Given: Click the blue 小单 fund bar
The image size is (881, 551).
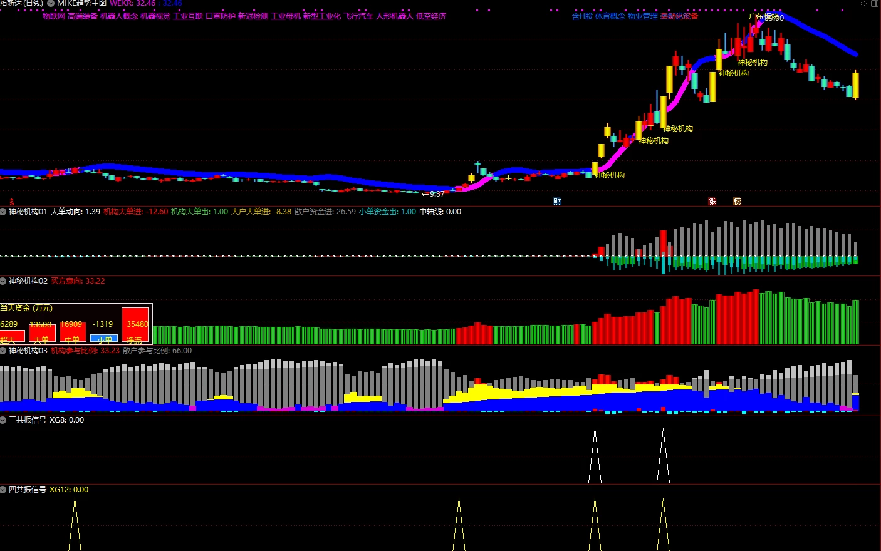Looking at the screenshot, I should pyautogui.click(x=104, y=339).
